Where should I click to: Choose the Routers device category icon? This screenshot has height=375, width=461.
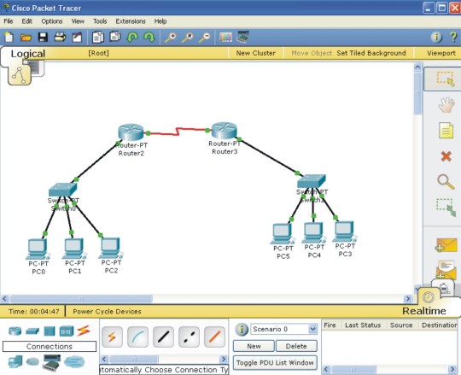click(x=15, y=331)
